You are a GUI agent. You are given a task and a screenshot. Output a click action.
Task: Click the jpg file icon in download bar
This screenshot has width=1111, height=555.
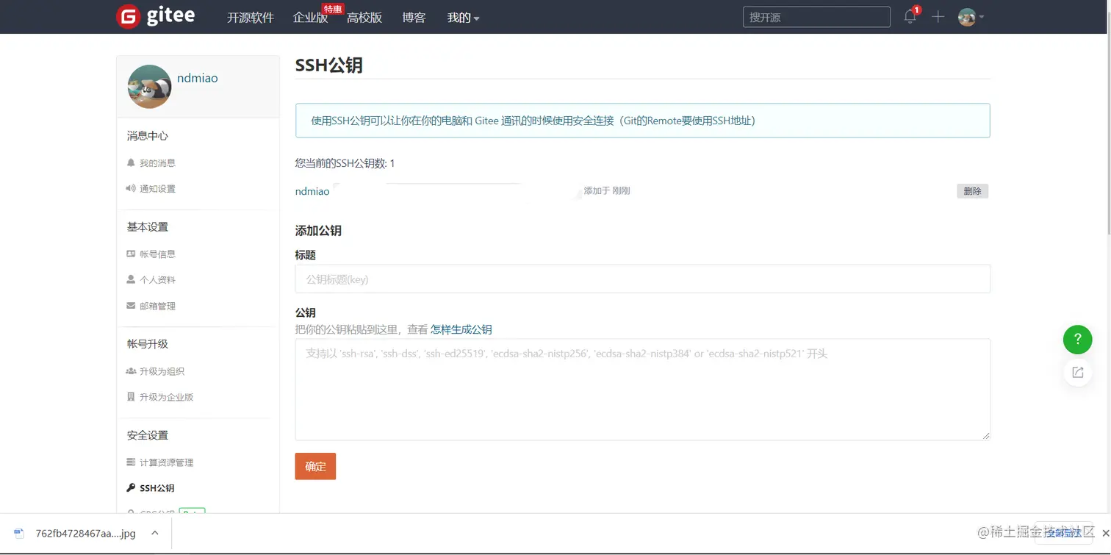click(19, 534)
